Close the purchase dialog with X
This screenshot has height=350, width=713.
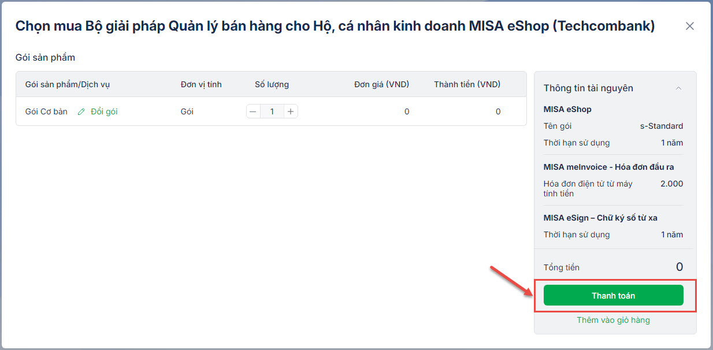[x=689, y=26]
